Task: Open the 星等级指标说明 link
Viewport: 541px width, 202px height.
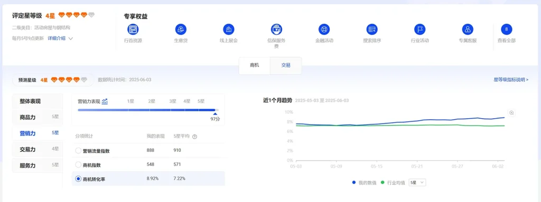Action: click(511, 80)
